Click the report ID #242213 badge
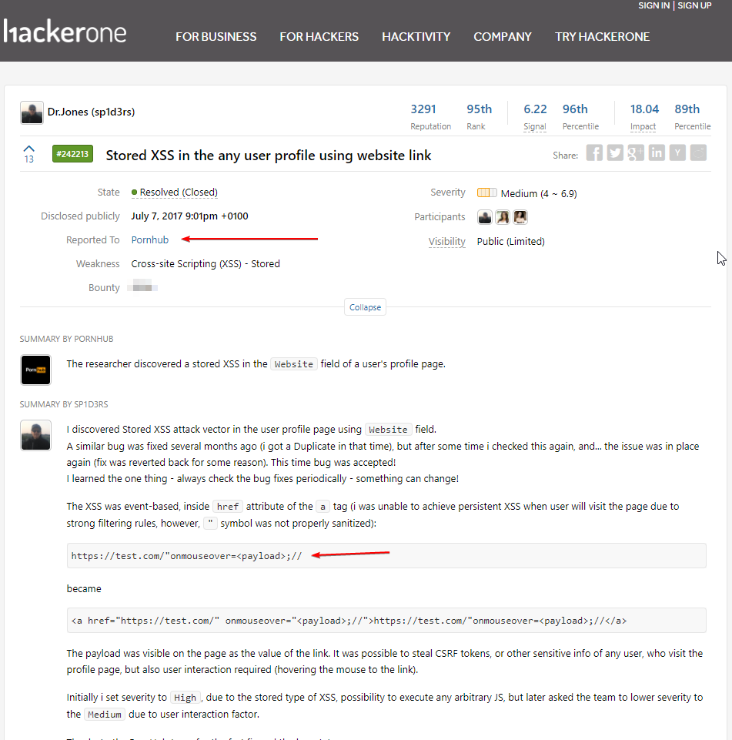 coord(72,154)
